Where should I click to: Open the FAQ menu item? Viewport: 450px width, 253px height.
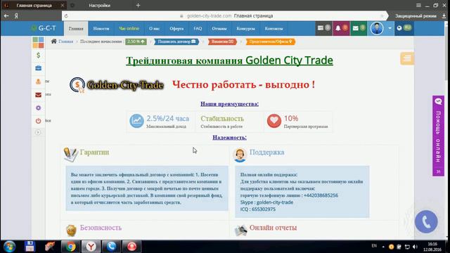click(x=198, y=28)
